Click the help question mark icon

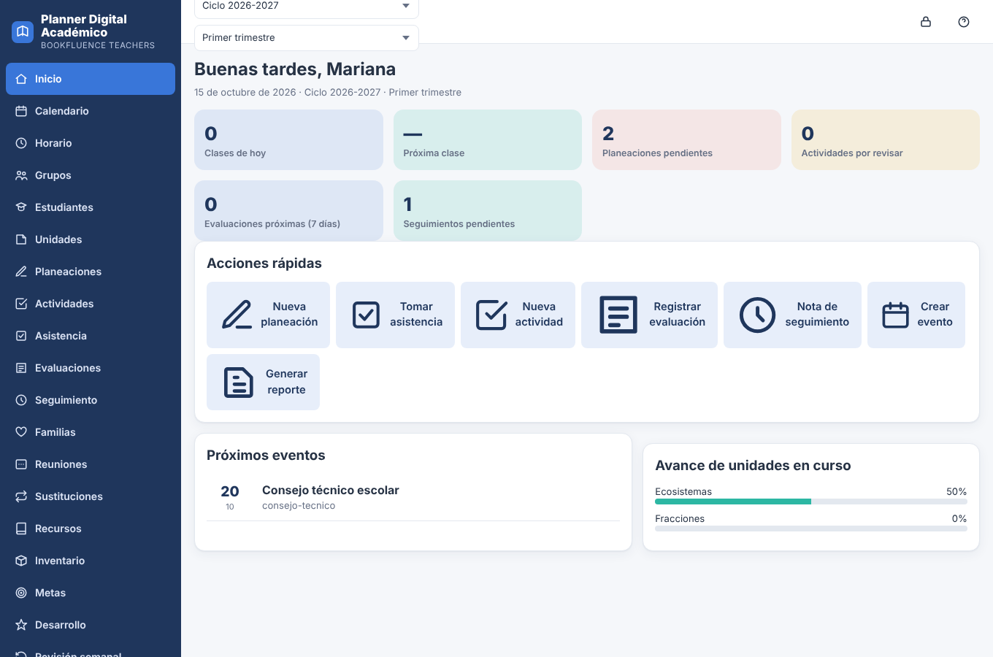(x=964, y=22)
